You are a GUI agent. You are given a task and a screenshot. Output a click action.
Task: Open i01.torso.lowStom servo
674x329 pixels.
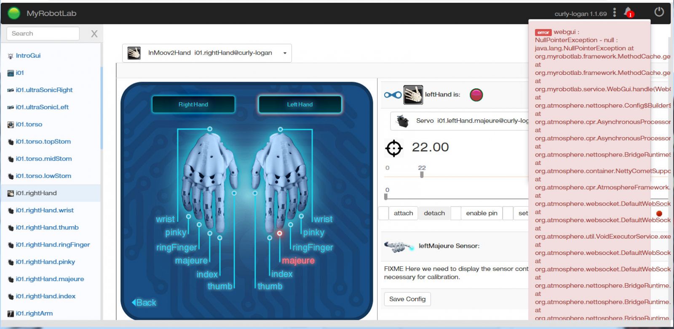pyautogui.click(x=43, y=176)
